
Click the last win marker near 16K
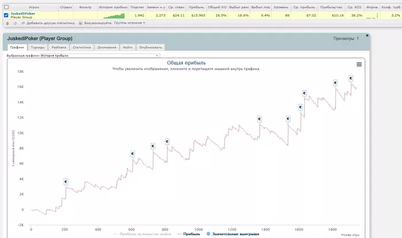coord(351,78)
